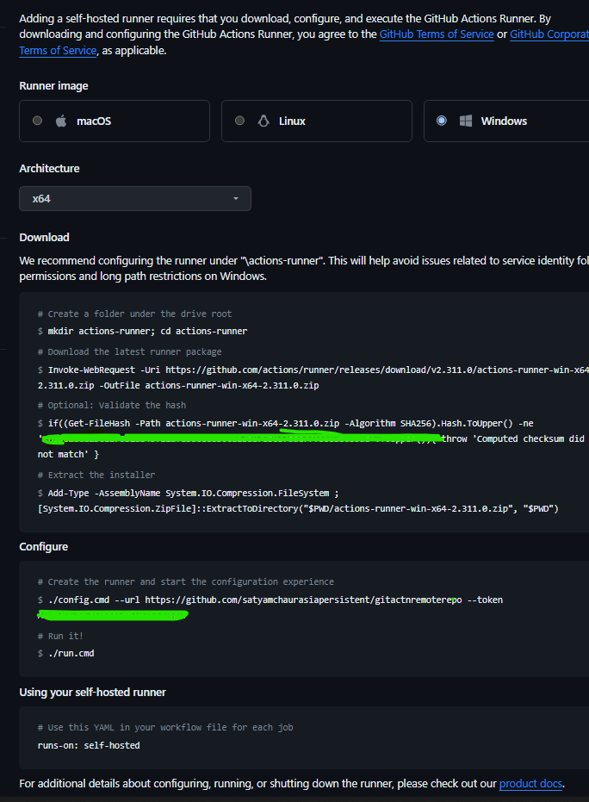The width and height of the screenshot is (589, 802).
Task: Click the ExtractToDirectory command line
Action: 298,509
